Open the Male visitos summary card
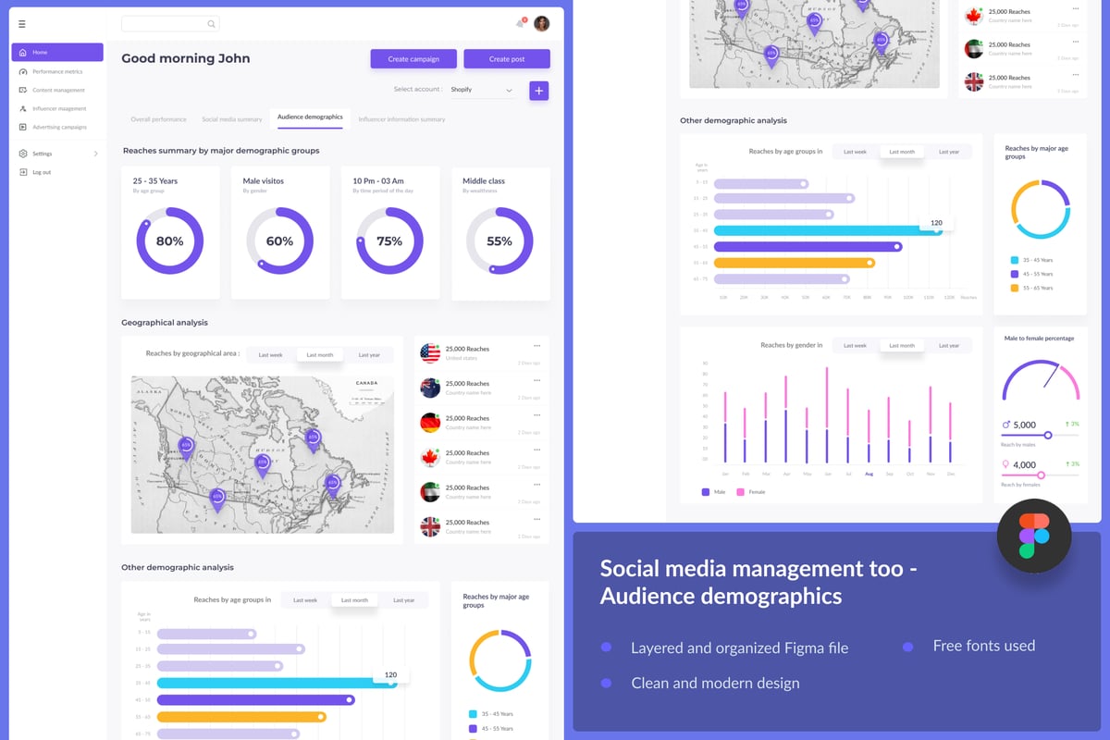The image size is (1110, 740). coord(280,233)
